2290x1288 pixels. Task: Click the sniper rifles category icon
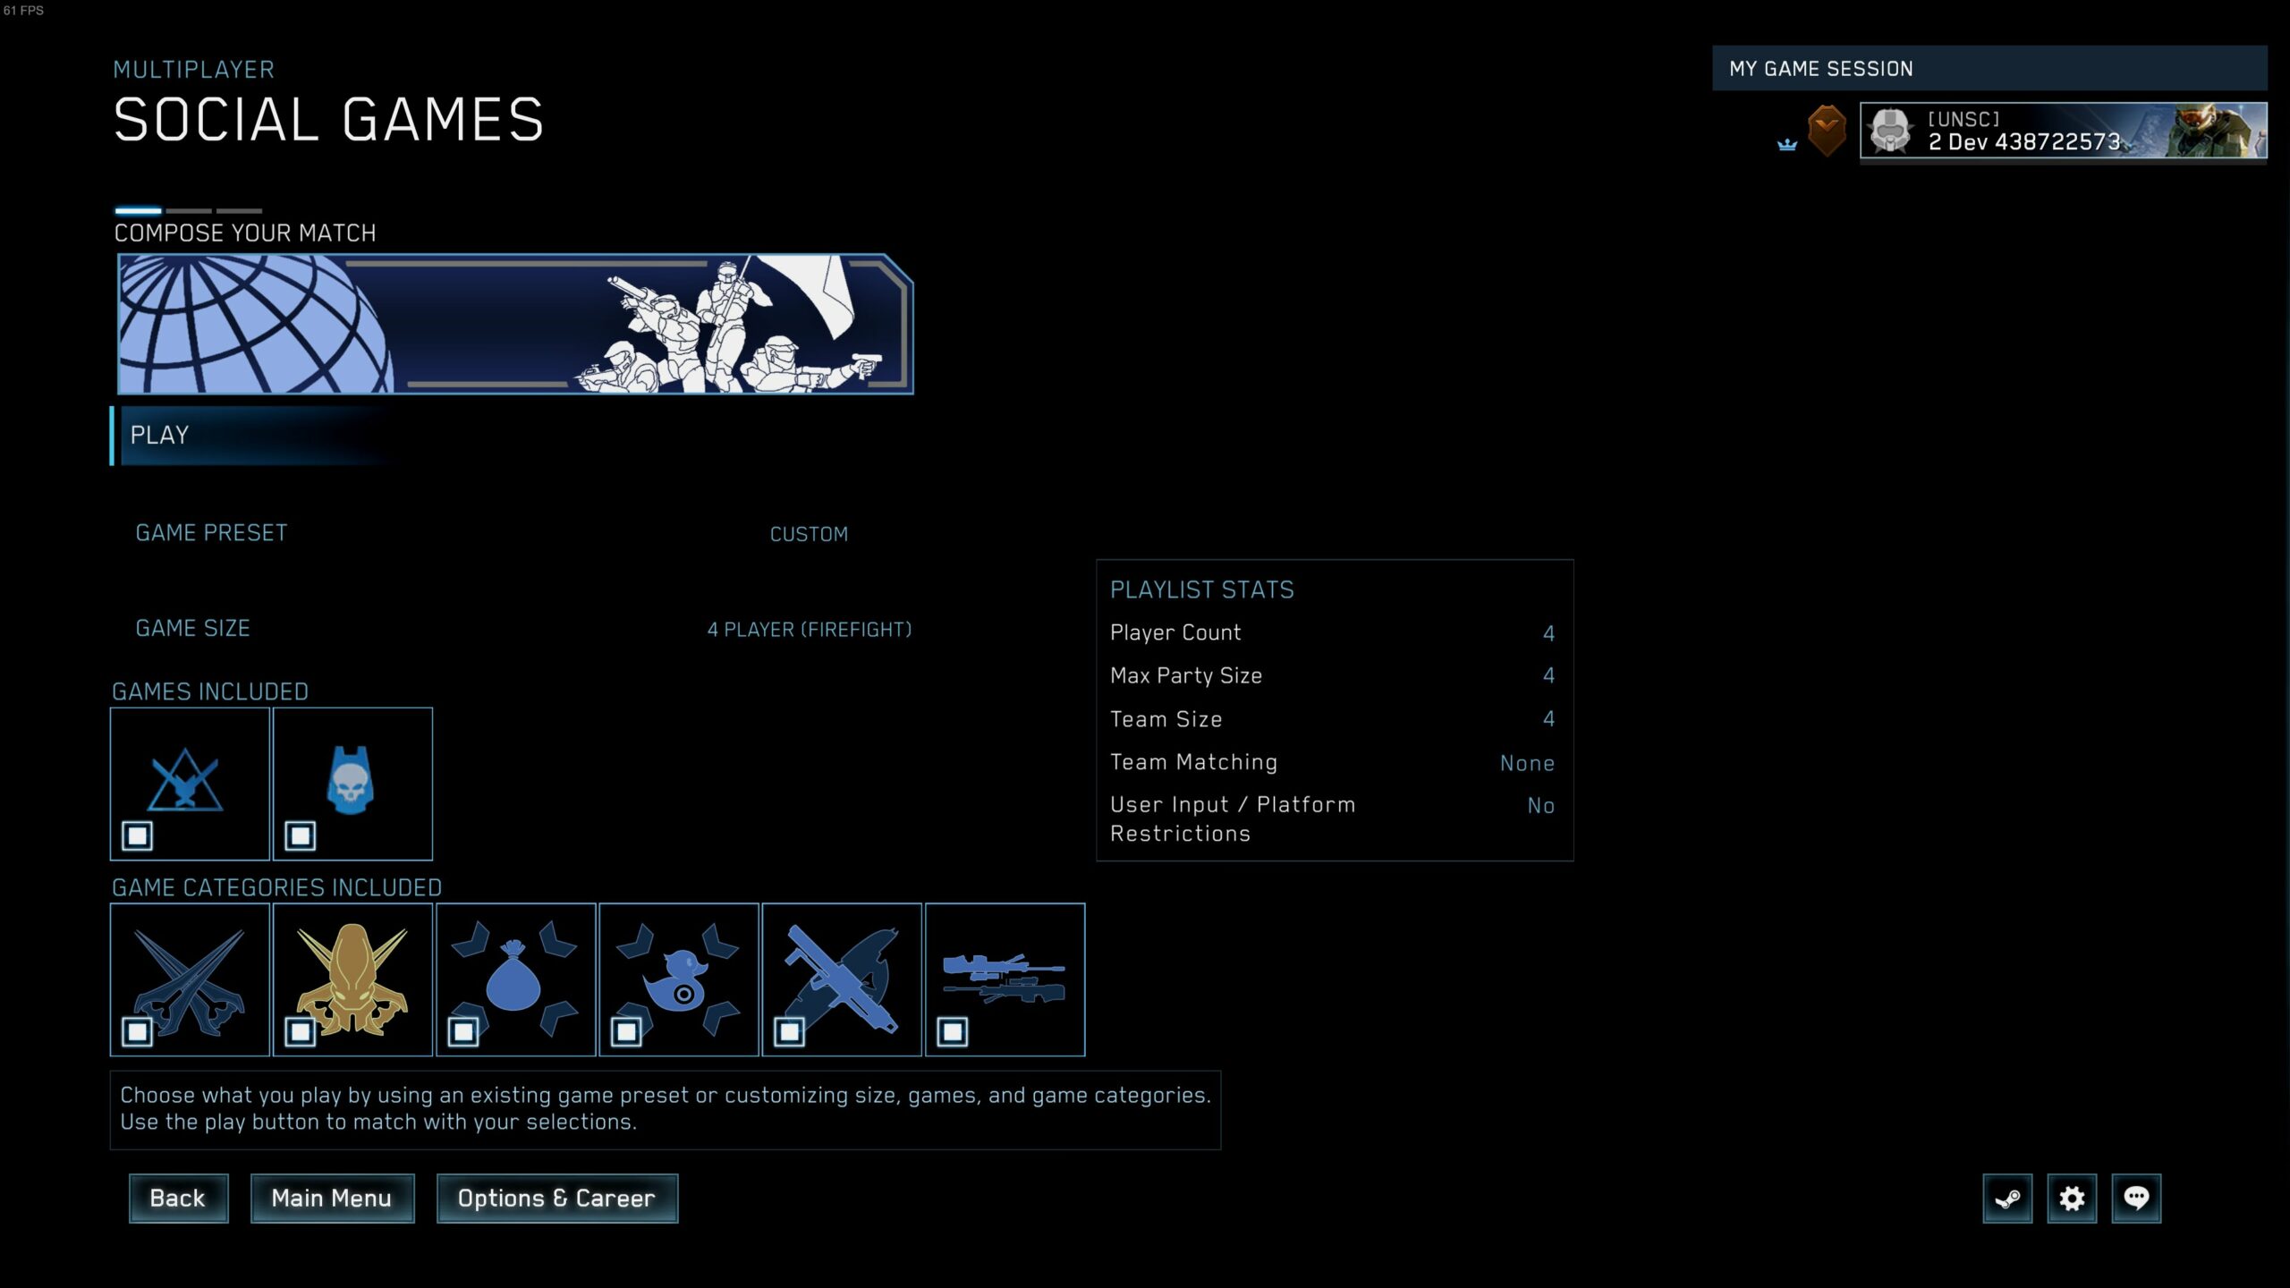coord(1005,978)
